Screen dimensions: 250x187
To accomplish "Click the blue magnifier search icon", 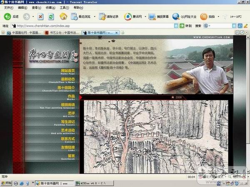I will pyautogui.click(x=240, y=26).
